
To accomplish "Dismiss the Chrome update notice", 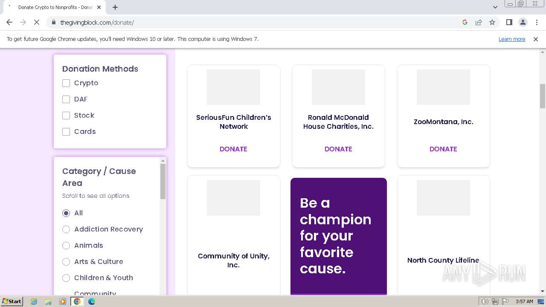I will coord(536,39).
